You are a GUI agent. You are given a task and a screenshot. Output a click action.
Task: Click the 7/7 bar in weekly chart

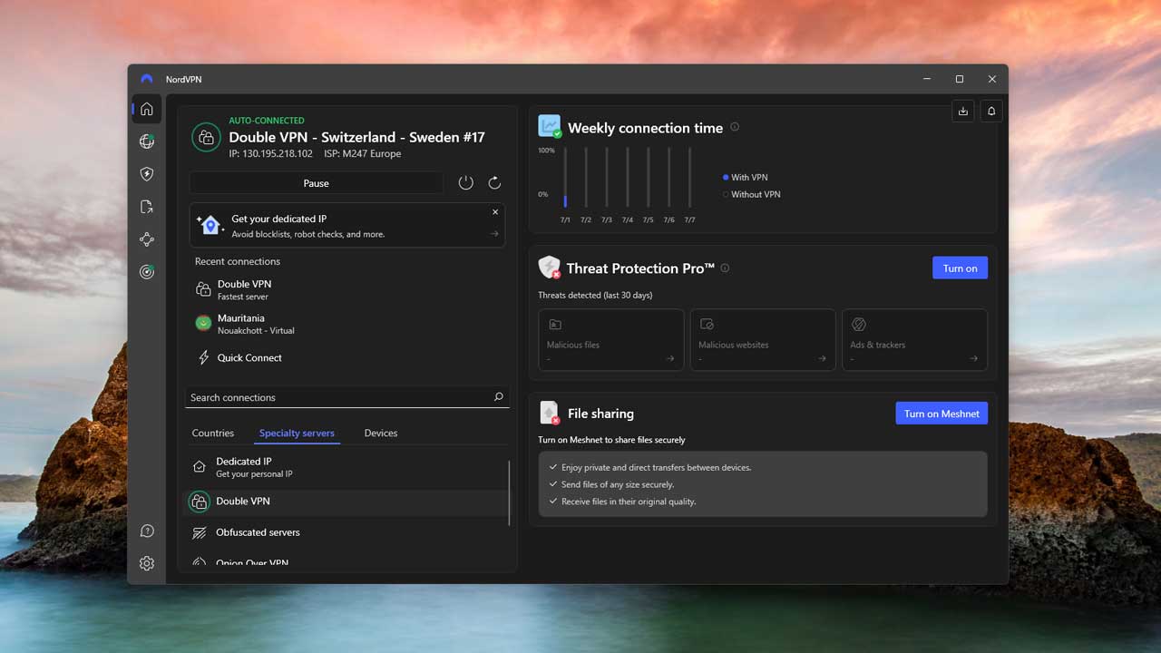690,177
